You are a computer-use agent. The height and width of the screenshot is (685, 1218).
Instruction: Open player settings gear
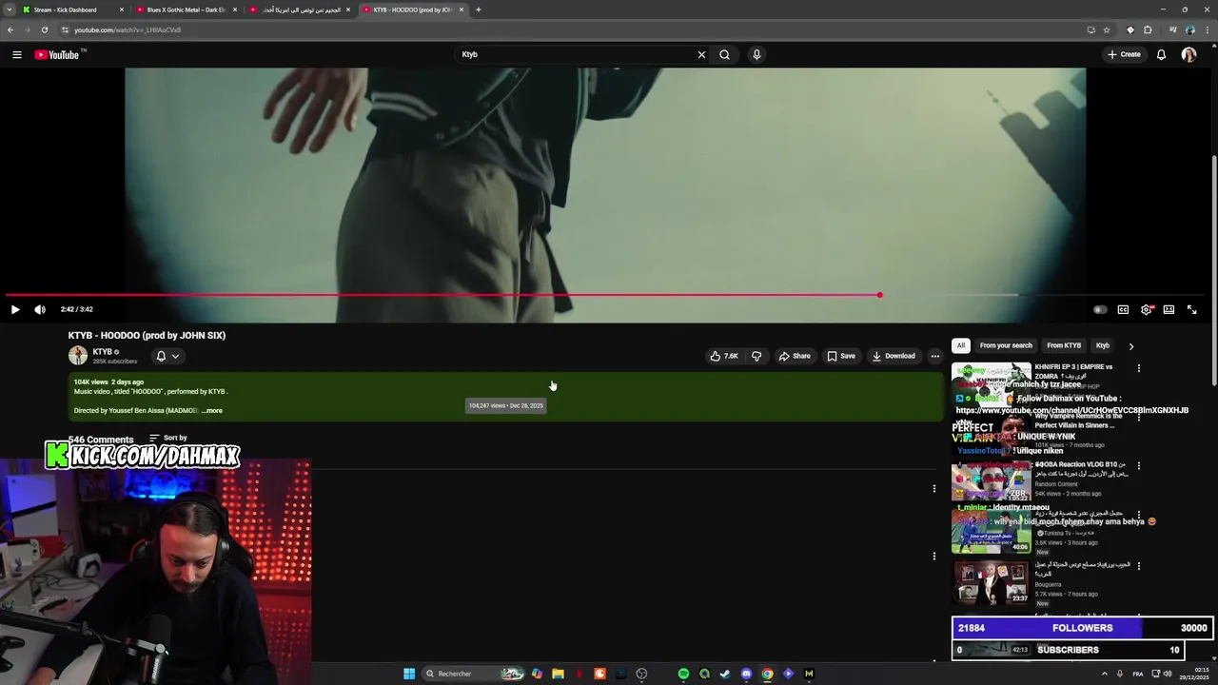(1147, 309)
